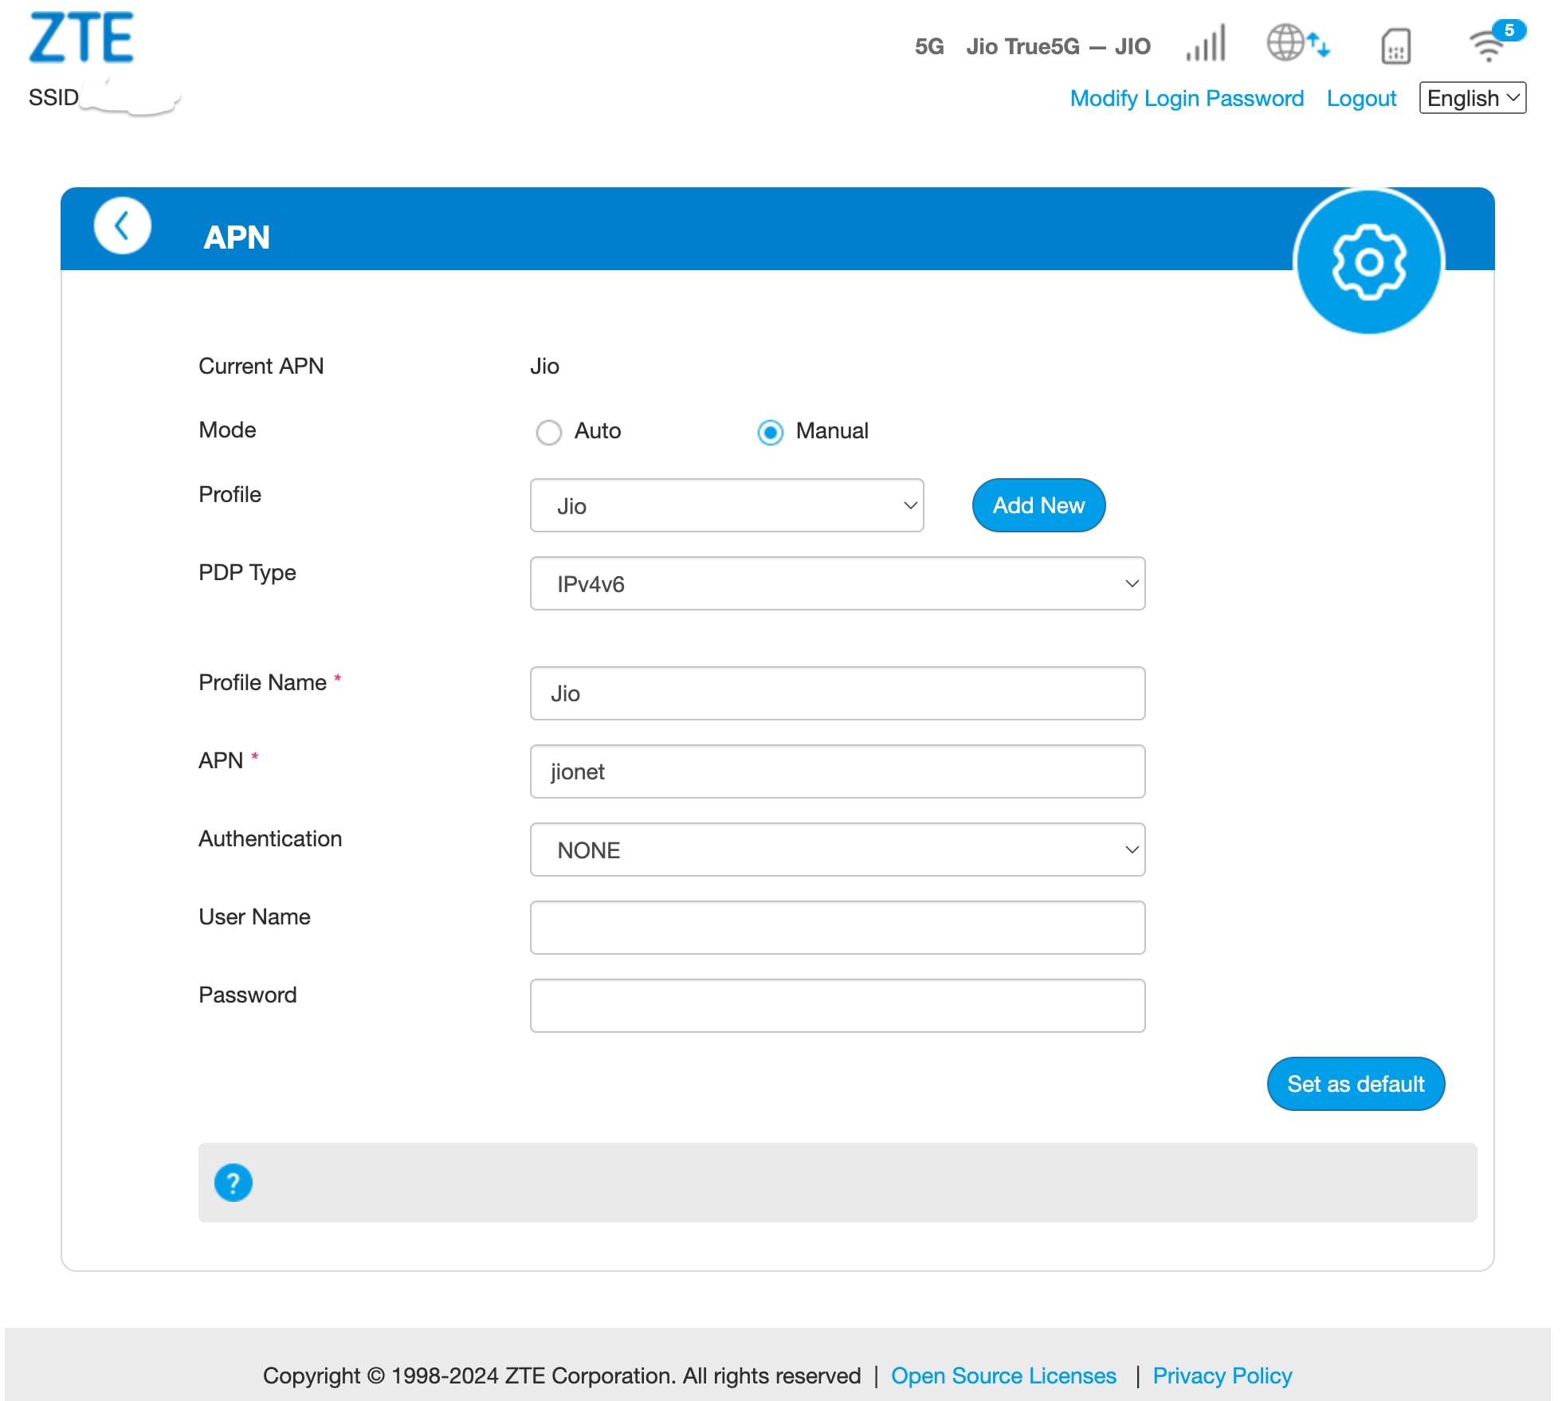Image resolution: width=1562 pixels, height=1401 pixels.
Task: Change language via the English dropdown
Action: click(1472, 98)
